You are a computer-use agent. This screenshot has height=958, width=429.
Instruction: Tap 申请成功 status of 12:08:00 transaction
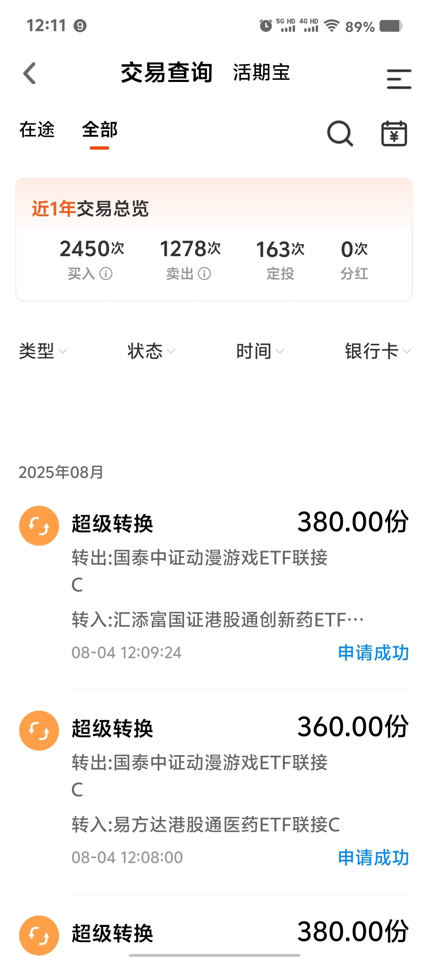[x=373, y=858]
